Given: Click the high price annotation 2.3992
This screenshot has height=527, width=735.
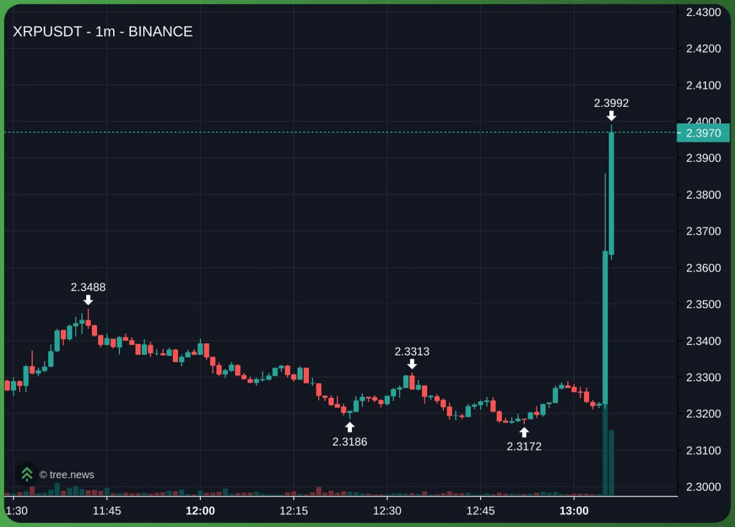Looking at the screenshot, I should pos(611,103).
